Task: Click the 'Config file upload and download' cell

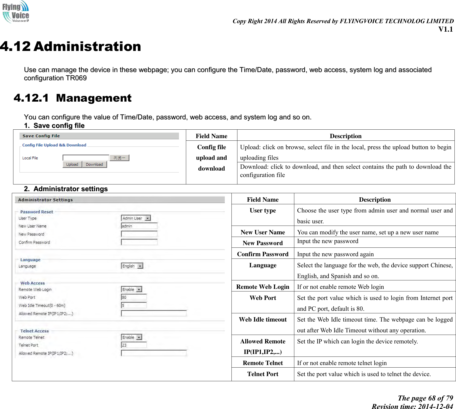Action: click(211, 162)
